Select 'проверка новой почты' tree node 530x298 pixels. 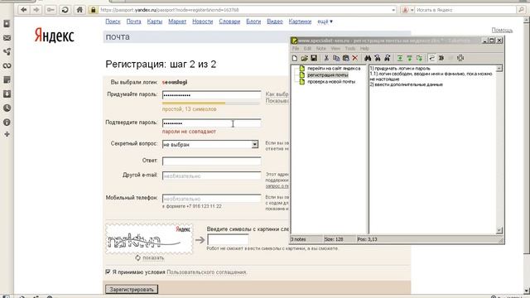pos(331,81)
